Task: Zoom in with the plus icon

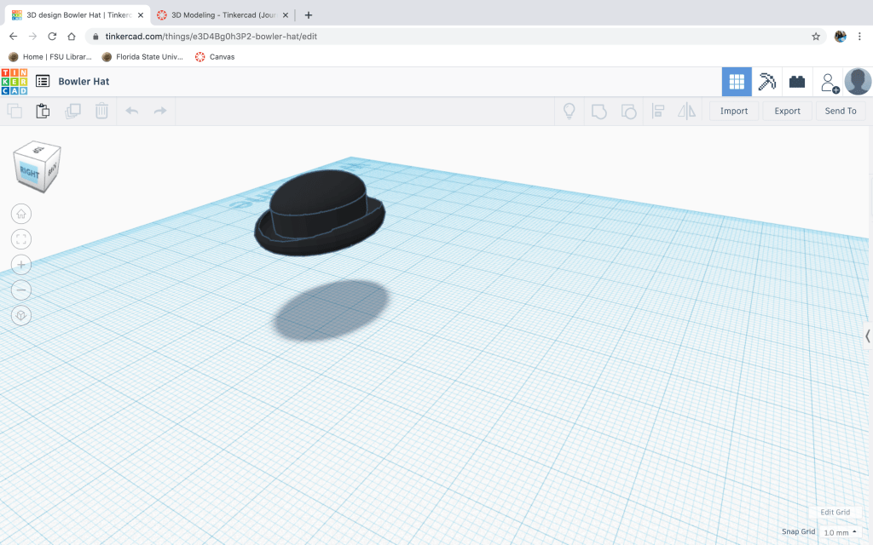Action: (21, 265)
